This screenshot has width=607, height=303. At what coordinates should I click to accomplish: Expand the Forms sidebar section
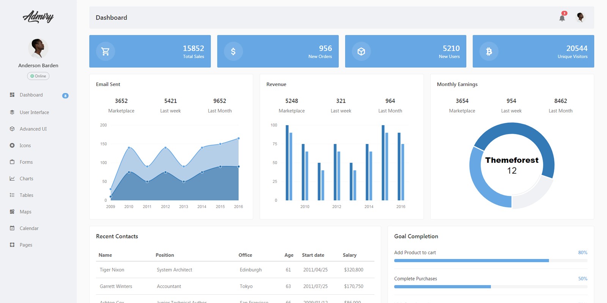(26, 162)
